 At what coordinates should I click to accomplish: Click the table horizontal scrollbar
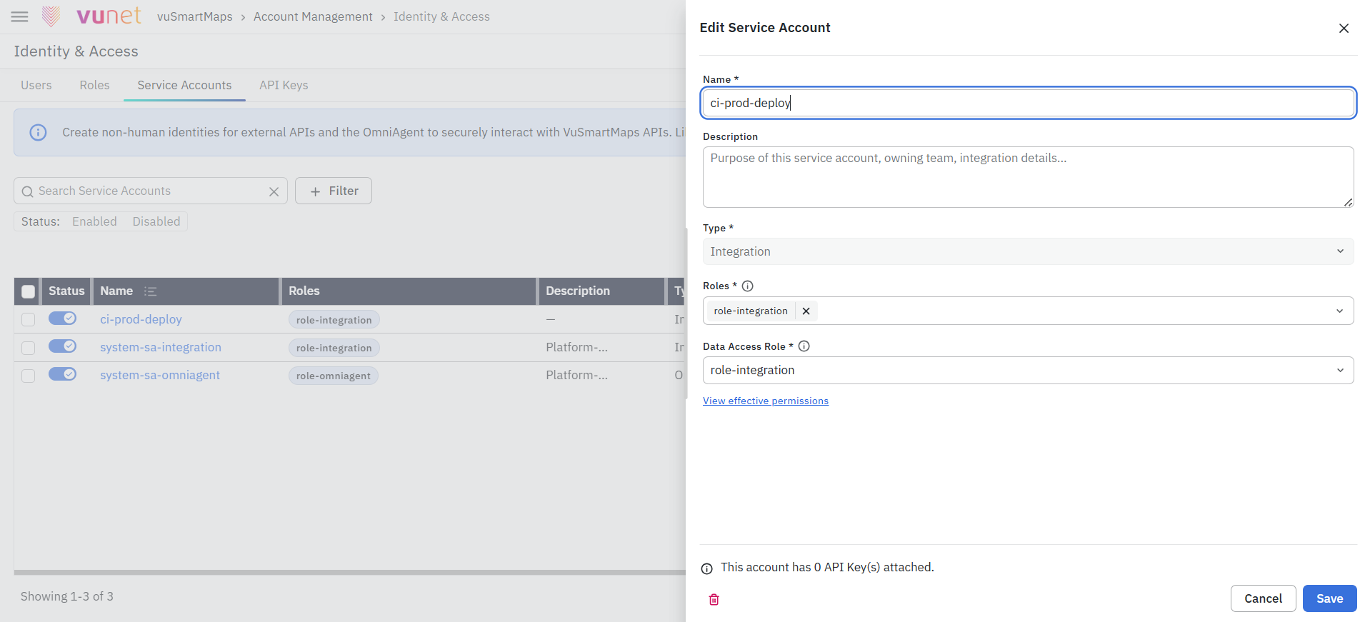pos(349,572)
